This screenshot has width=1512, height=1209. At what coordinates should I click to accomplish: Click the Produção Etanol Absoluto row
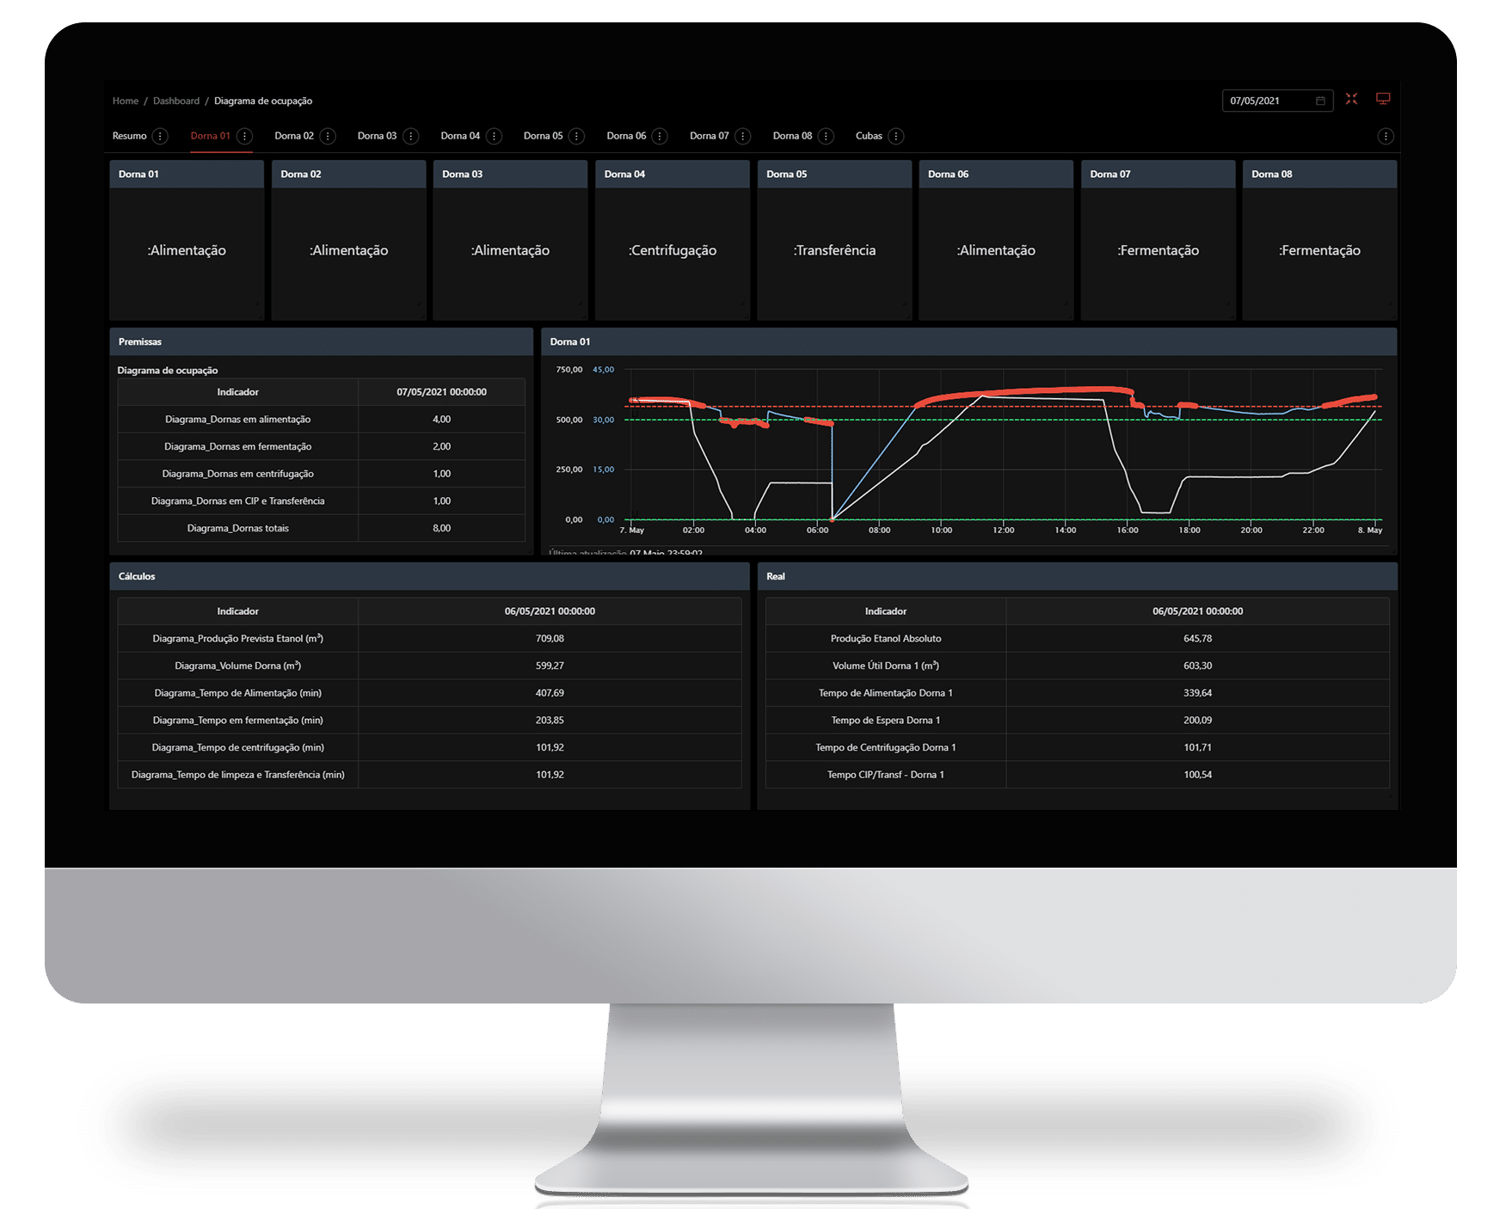click(1077, 638)
